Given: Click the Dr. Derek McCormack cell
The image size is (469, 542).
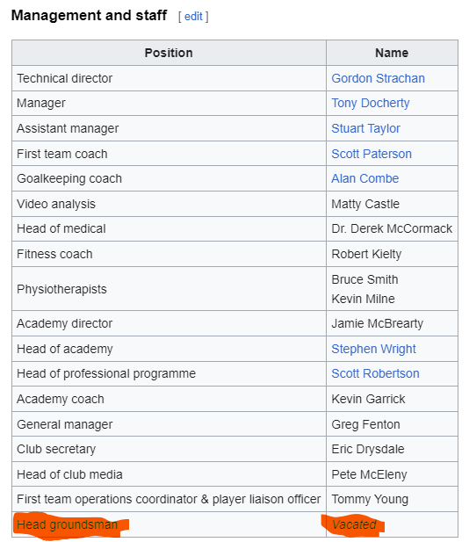Looking at the screenshot, I should 392,228.
